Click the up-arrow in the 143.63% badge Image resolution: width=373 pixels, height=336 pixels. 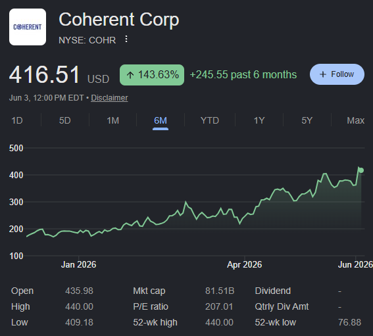130,75
